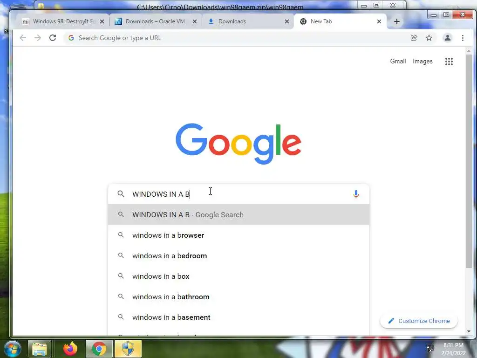Viewport: 477px width, 358px height.
Task: Open a new tab with plus button
Action: point(397,21)
